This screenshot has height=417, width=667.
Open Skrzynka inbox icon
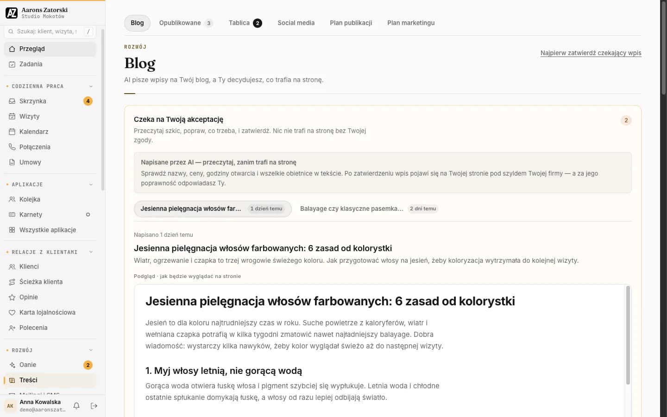[x=12, y=101]
